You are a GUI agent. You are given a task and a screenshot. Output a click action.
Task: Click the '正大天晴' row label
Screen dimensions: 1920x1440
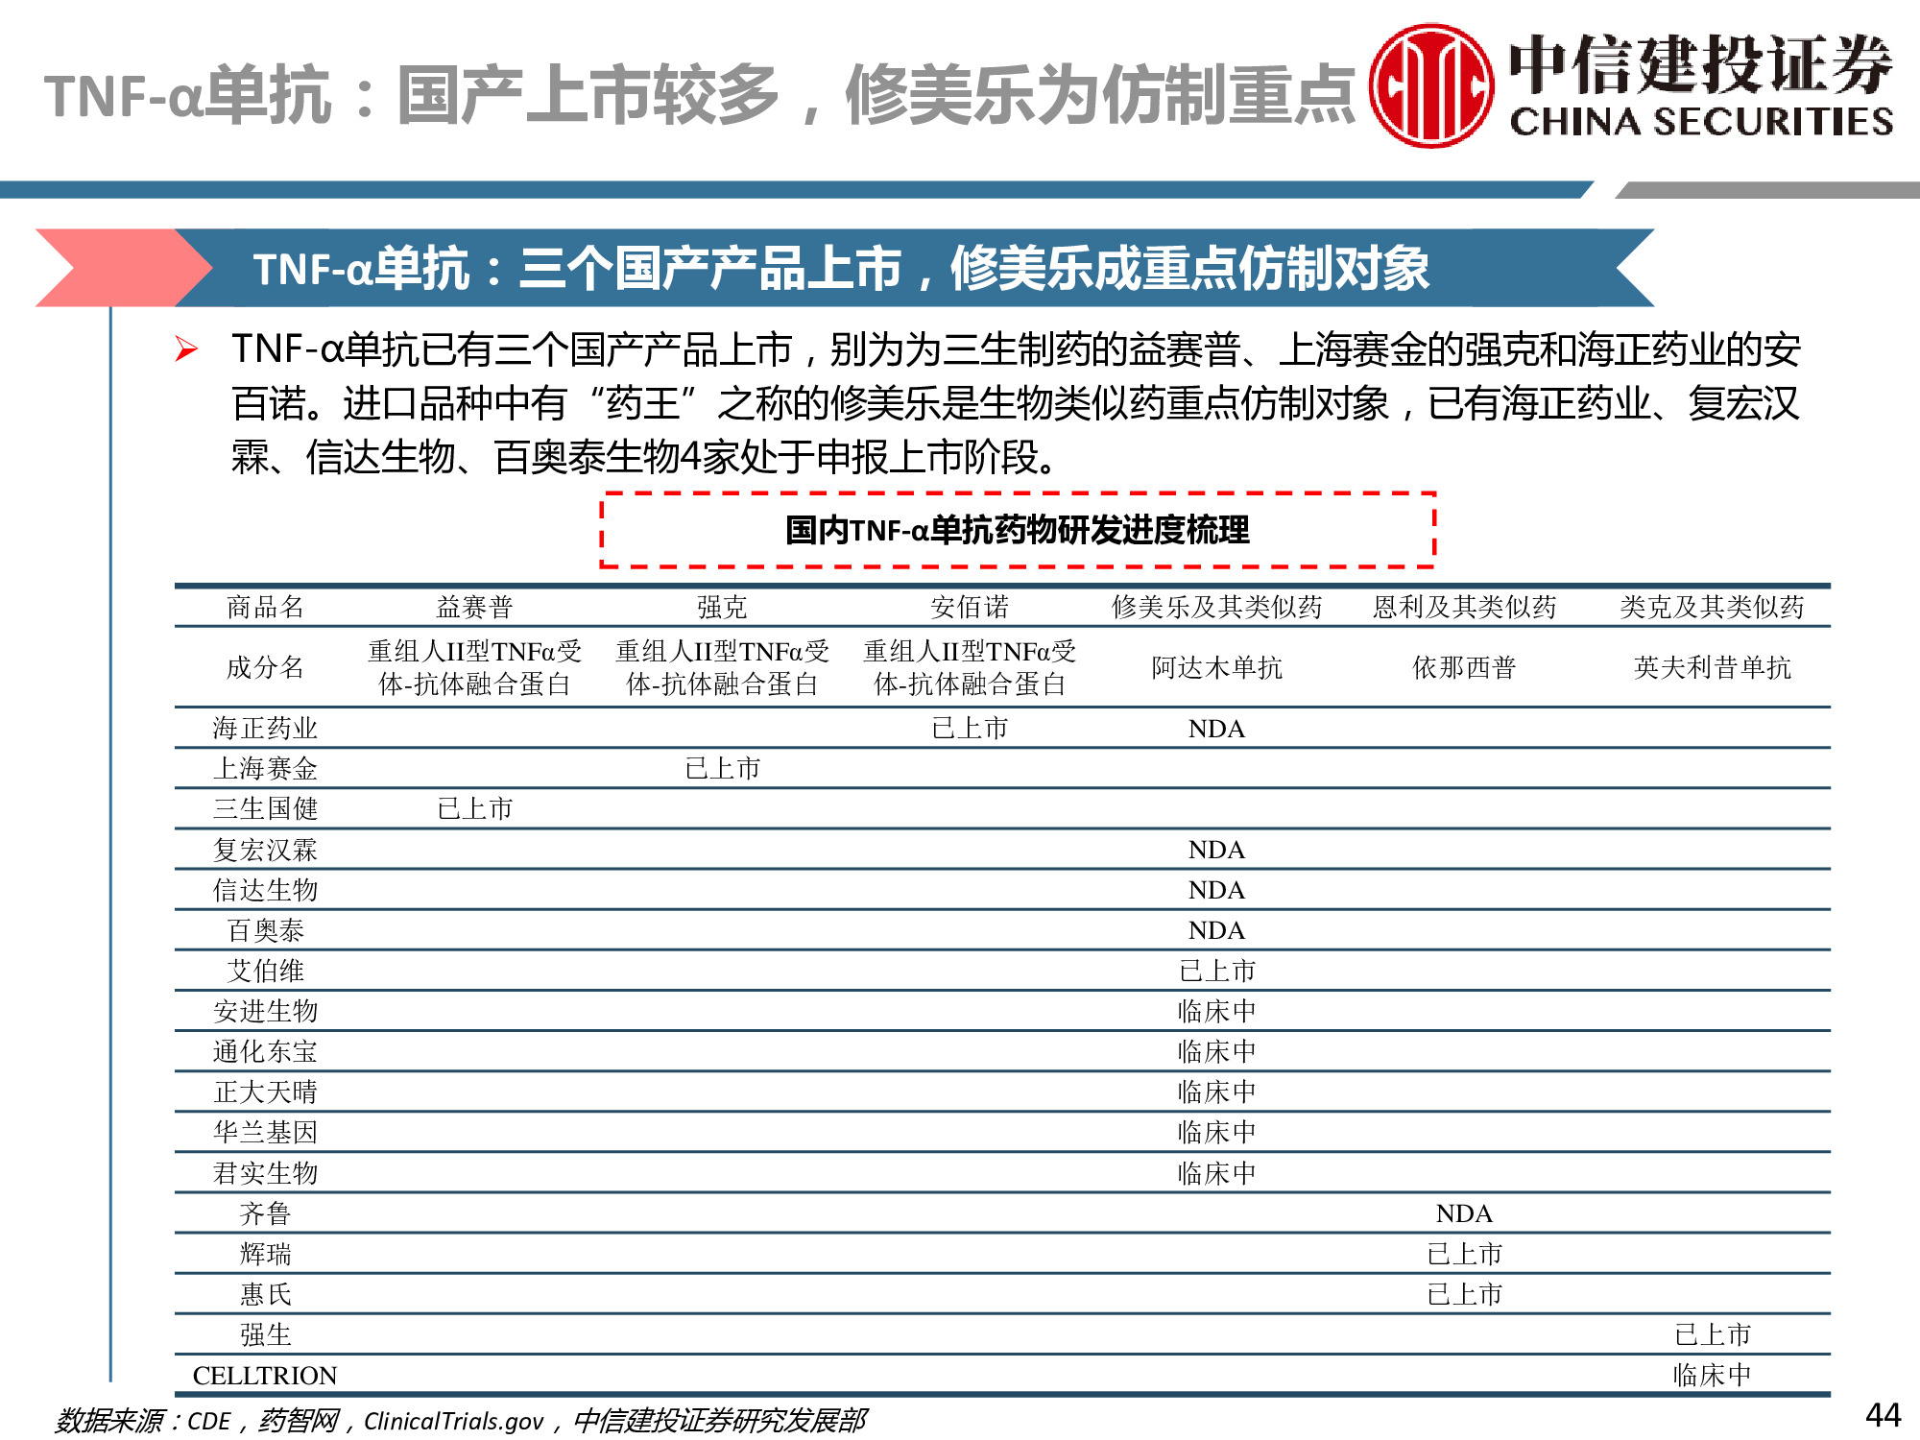coord(265,1092)
